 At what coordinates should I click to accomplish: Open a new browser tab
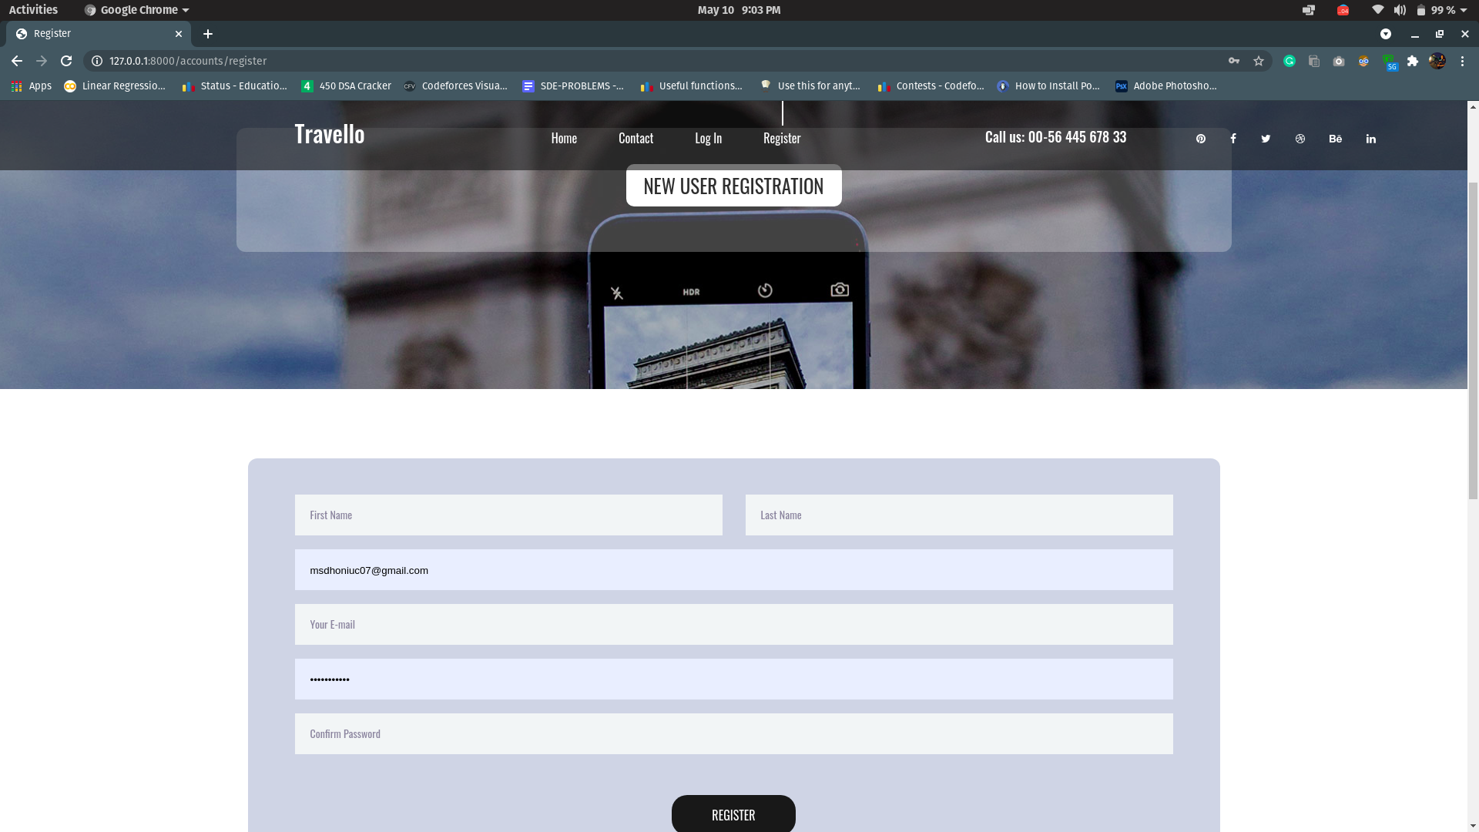pos(208,34)
